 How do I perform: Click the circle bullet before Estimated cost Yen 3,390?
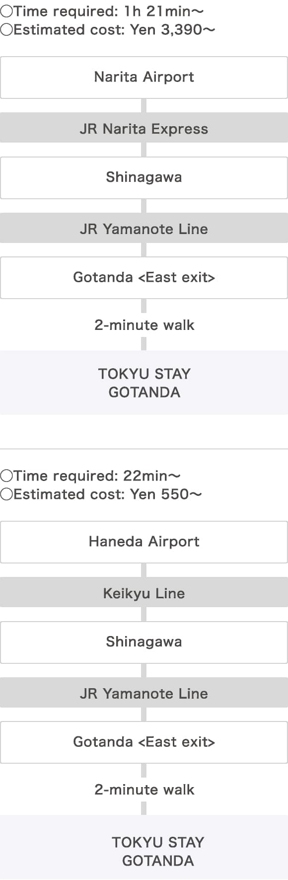pyautogui.click(x=6, y=30)
